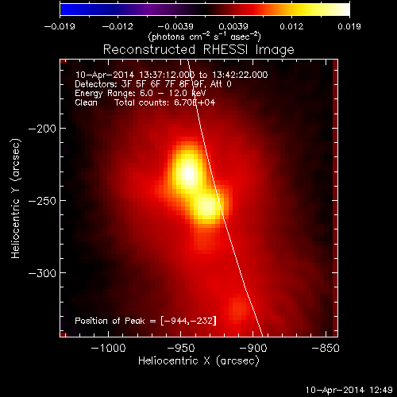Click the 'Heliocentric X (arcsec)' axis title
397x397 pixels.
pos(198,361)
